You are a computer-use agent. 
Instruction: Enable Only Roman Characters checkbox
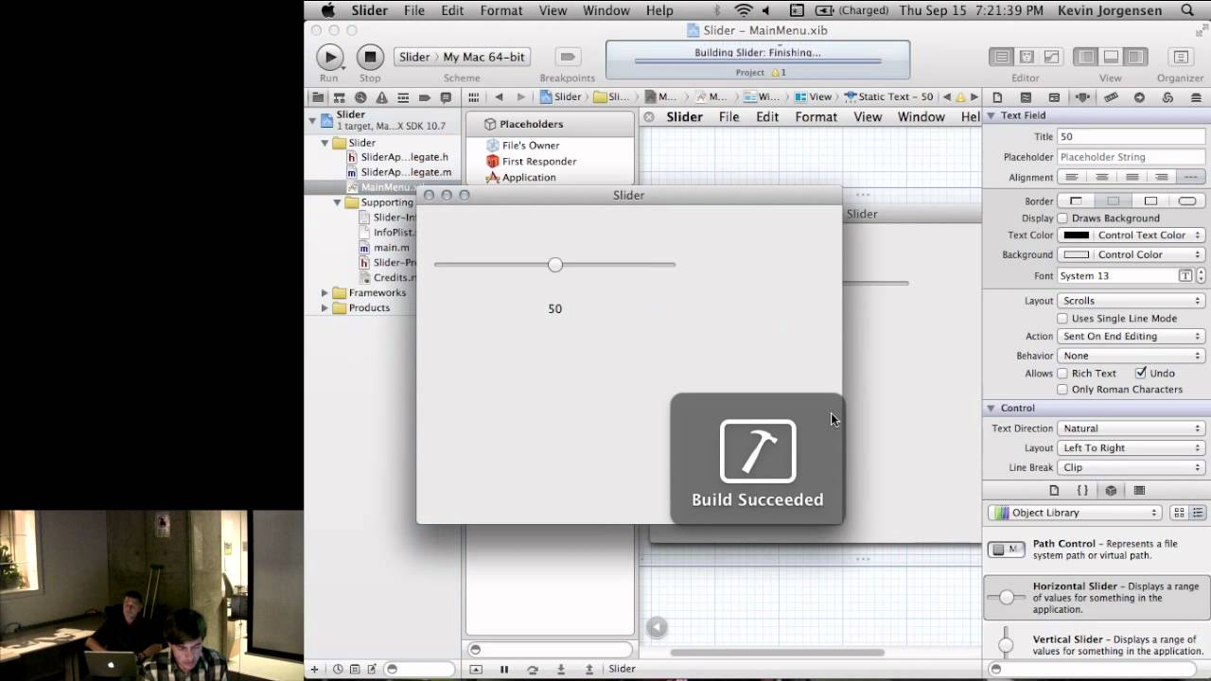coord(1062,390)
